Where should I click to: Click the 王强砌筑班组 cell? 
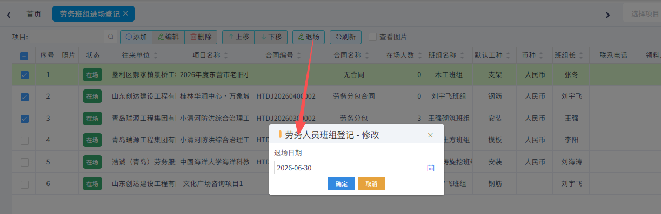[449, 118]
